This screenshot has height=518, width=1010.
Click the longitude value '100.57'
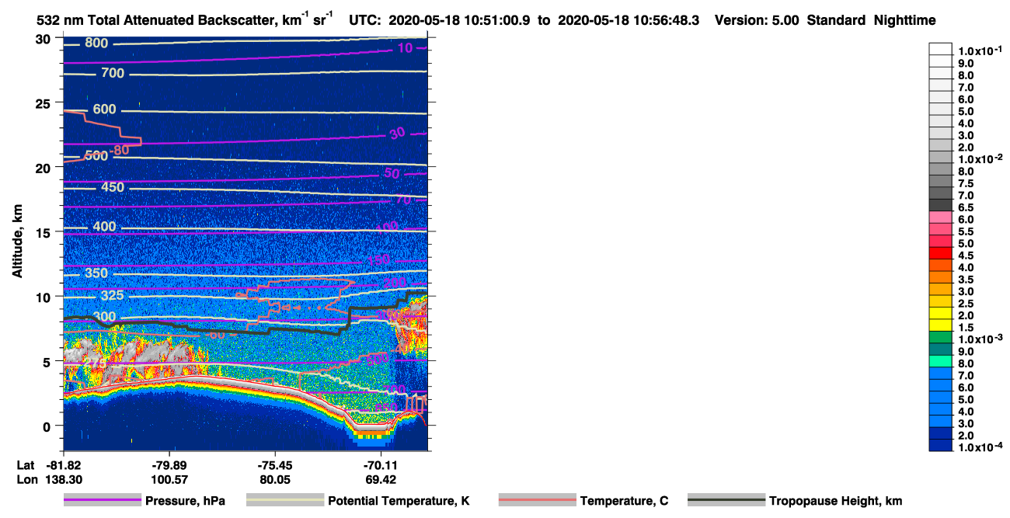[x=169, y=480]
